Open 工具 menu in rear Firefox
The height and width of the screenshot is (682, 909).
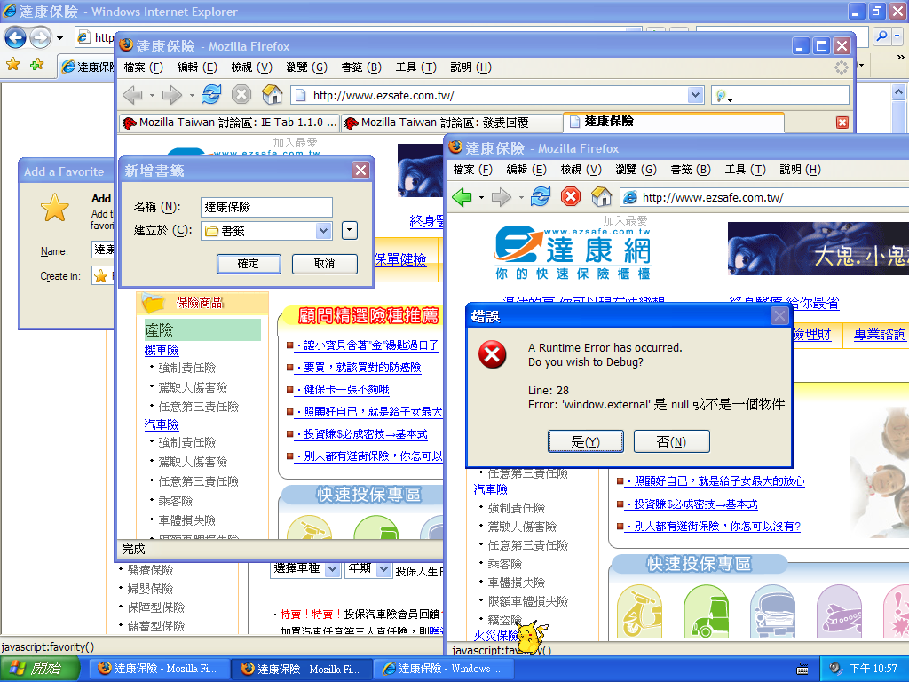pos(415,67)
